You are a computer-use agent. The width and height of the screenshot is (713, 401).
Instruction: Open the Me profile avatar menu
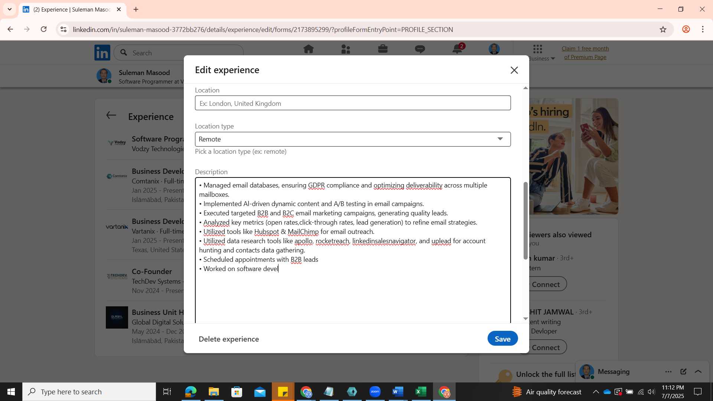pos(494,49)
